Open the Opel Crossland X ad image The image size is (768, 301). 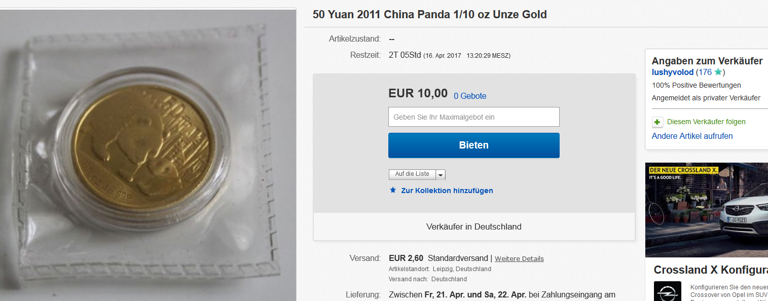point(707,210)
